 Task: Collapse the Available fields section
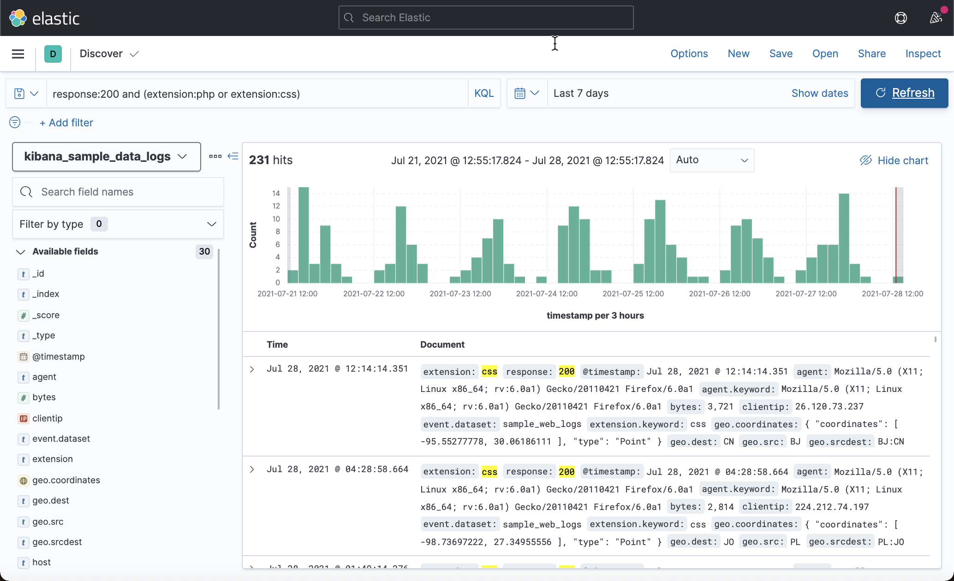pos(20,252)
